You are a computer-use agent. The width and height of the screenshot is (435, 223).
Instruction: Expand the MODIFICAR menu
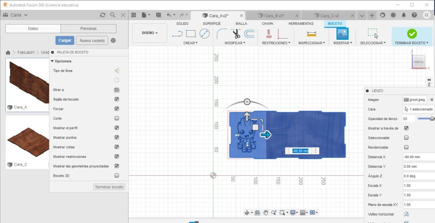[x=235, y=43]
